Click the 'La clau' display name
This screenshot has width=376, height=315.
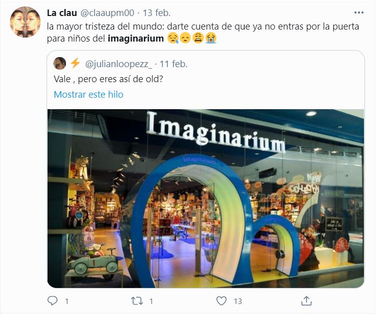click(62, 13)
